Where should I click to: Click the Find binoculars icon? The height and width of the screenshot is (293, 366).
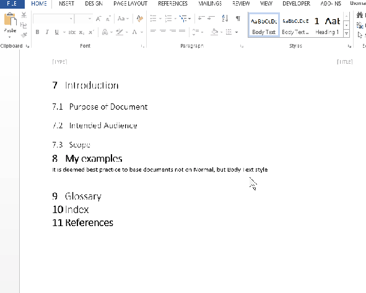(x=360, y=15)
